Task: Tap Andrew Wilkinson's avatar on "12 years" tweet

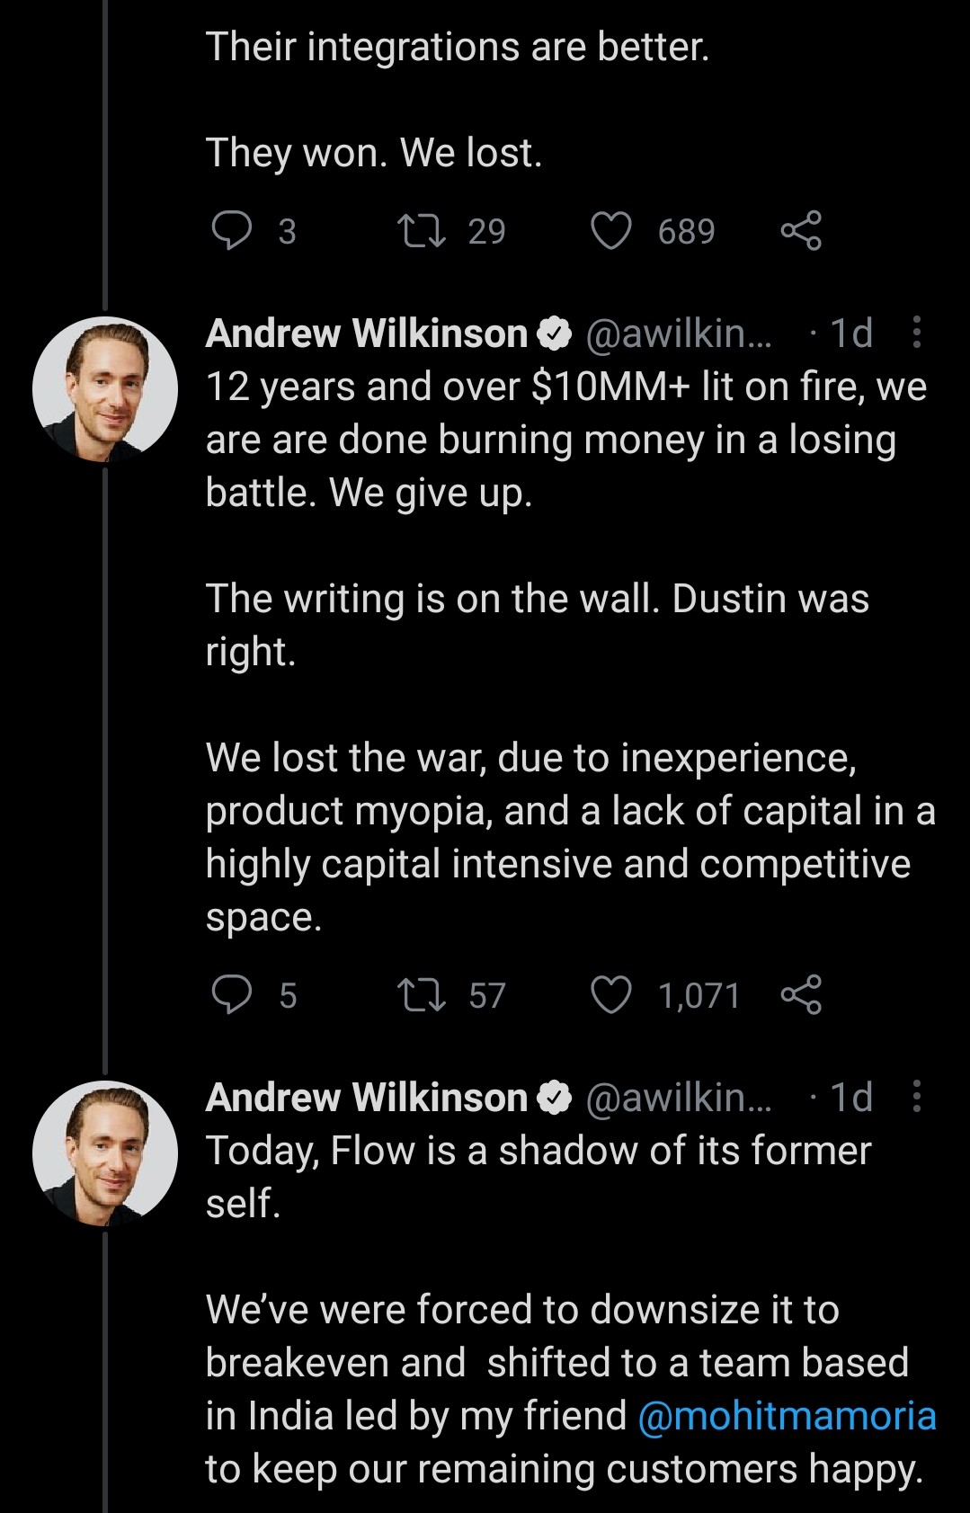Action: click(x=105, y=389)
